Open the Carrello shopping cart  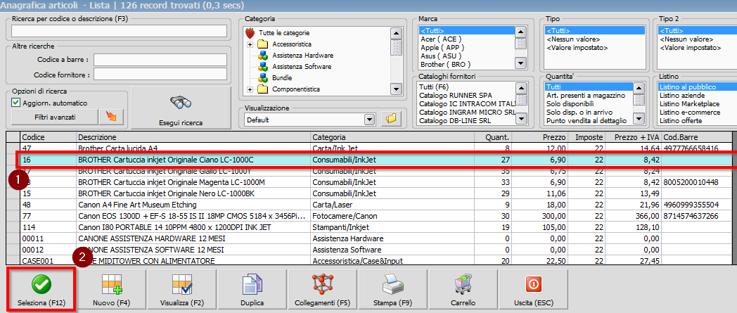pos(463,290)
